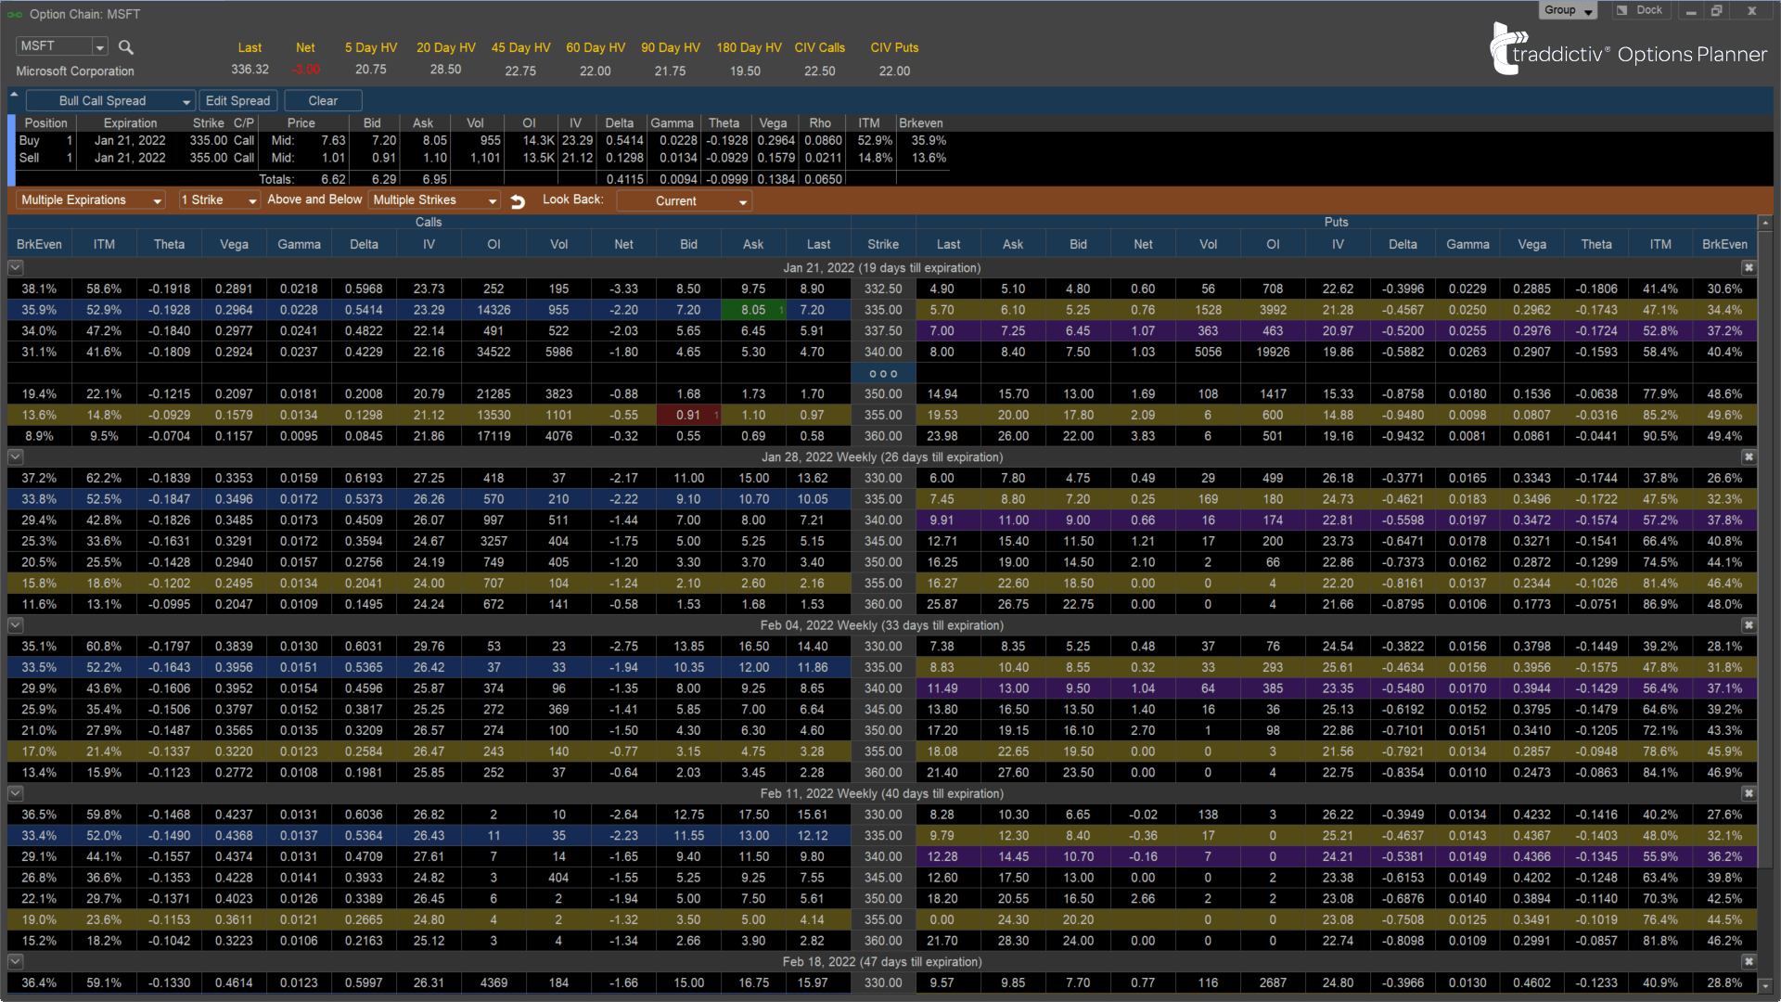Click the Microsoft Corporation name
The image size is (1781, 1002).
click(x=75, y=71)
